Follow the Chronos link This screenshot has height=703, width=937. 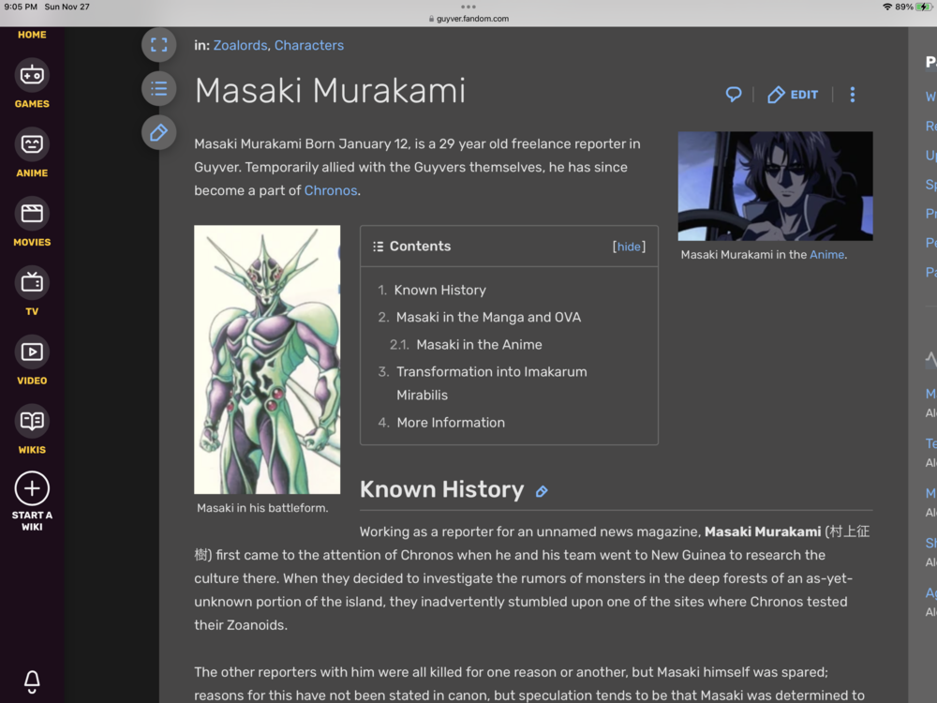click(x=331, y=190)
